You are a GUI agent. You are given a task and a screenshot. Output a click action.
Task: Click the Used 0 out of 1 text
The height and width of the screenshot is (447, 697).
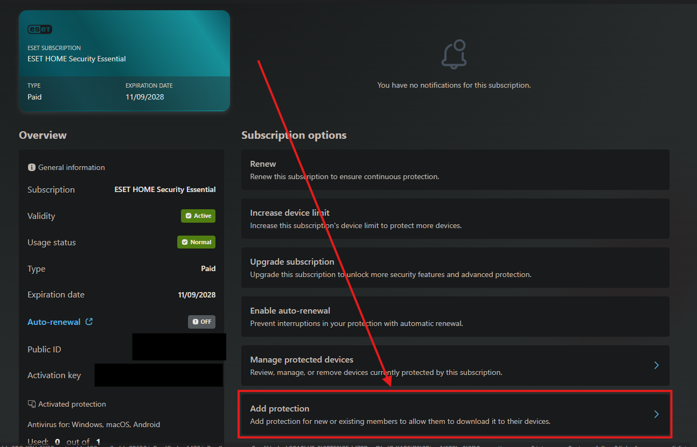pyautogui.click(x=64, y=442)
